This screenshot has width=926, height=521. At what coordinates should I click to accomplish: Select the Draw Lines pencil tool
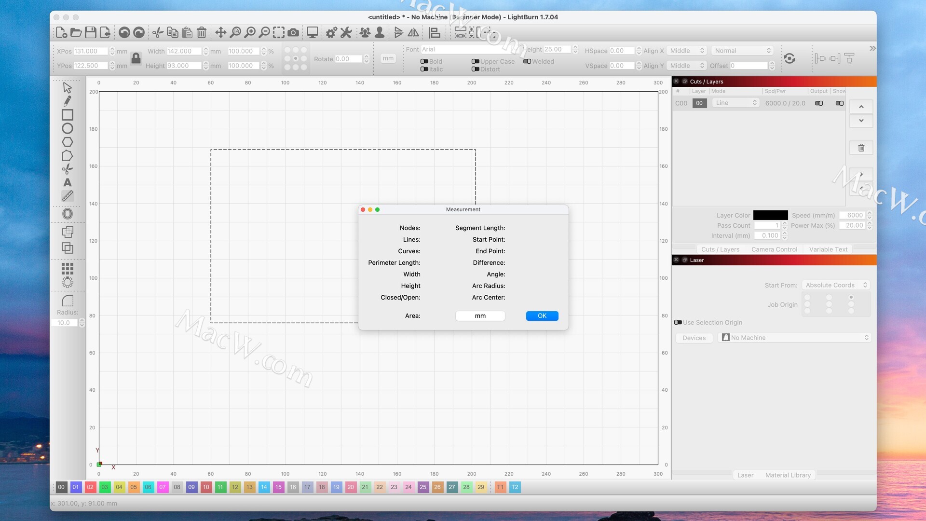(68, 101)
